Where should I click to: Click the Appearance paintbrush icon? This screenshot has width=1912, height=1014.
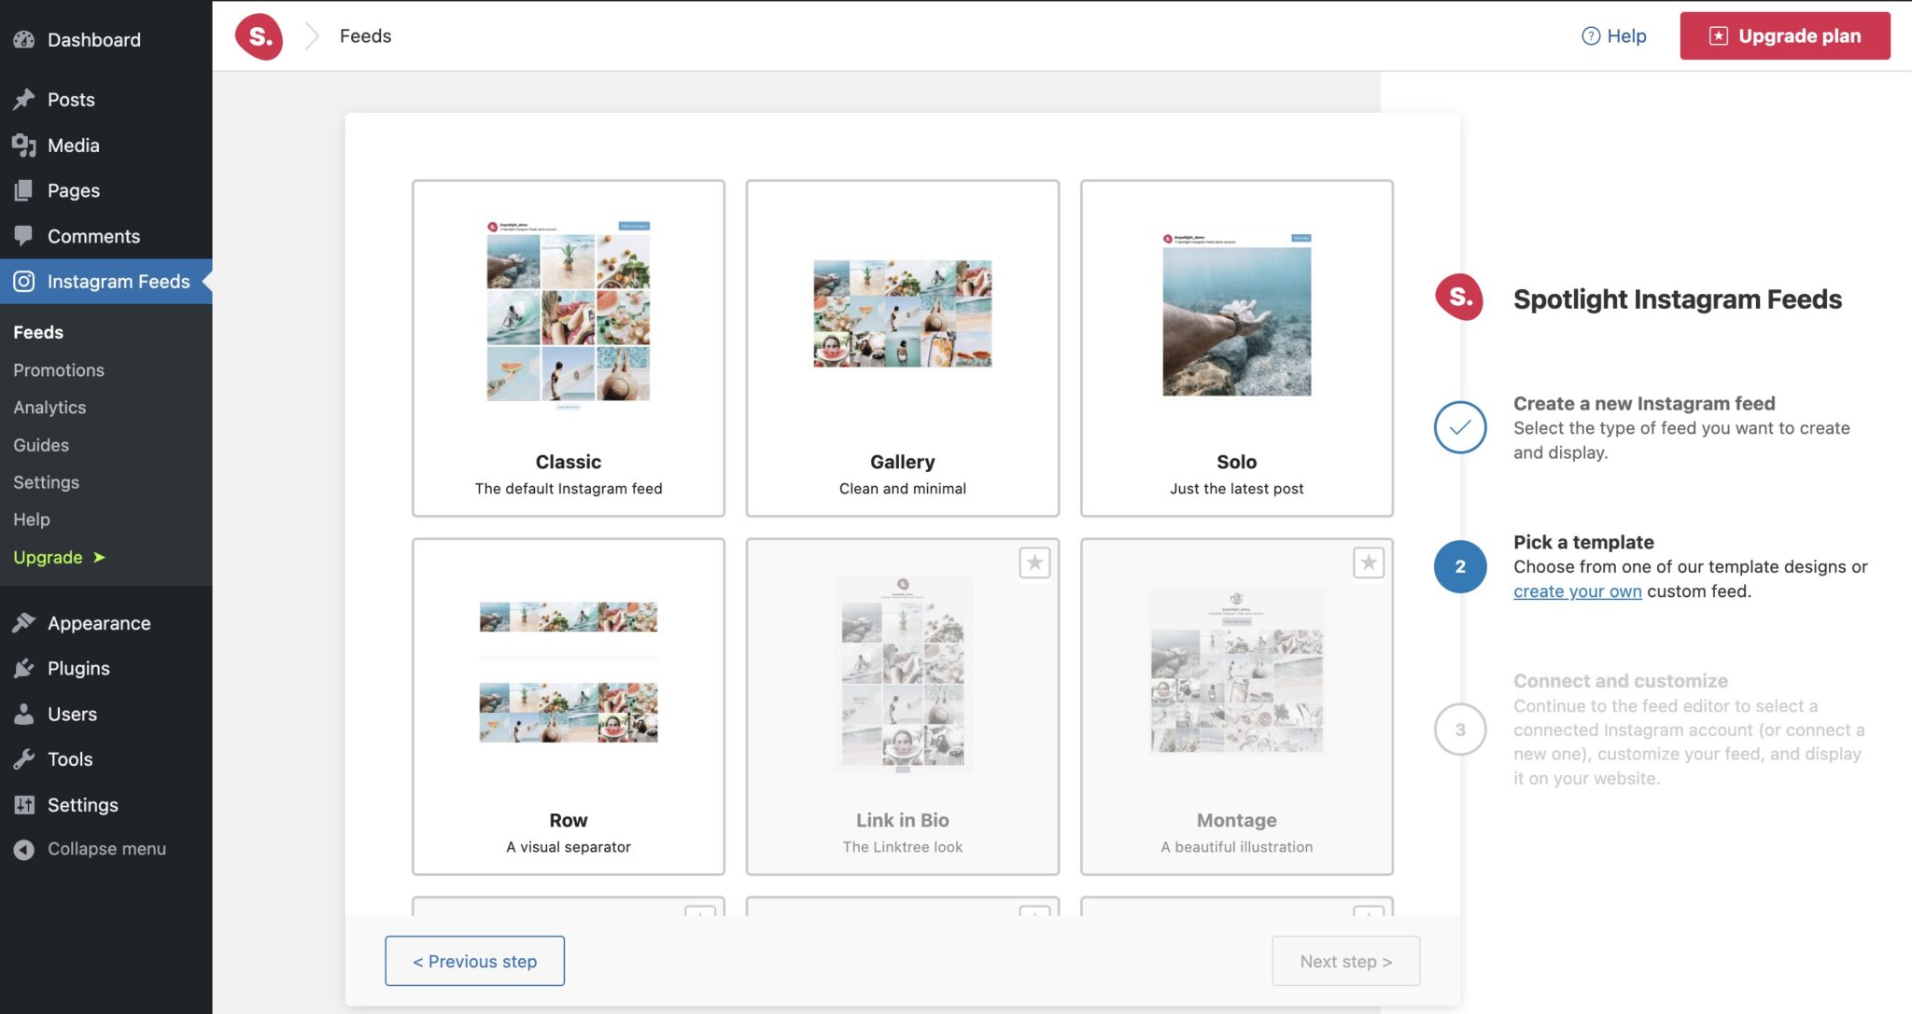(24, 622)
